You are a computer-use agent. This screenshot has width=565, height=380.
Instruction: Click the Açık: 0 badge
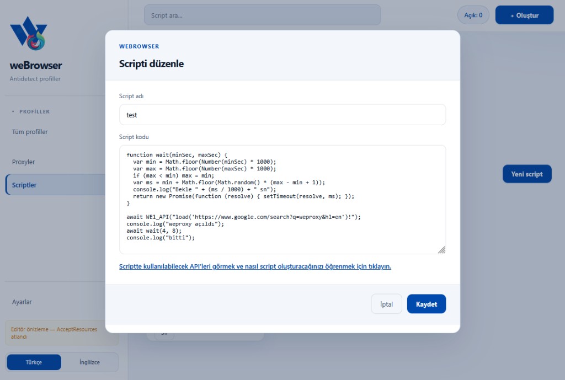coord(473,15)
